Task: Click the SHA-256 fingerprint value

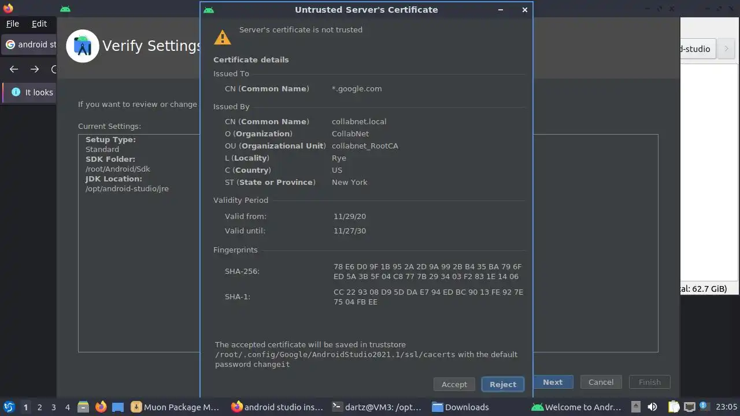Action: point(427,272)
